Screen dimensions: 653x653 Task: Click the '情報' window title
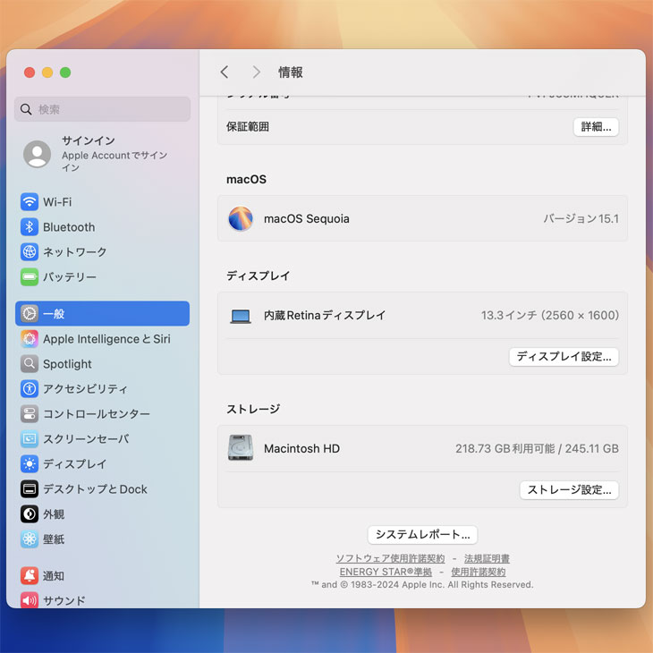pos(291,72)
